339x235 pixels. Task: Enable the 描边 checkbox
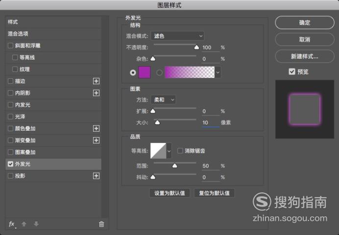click(10, 81)
